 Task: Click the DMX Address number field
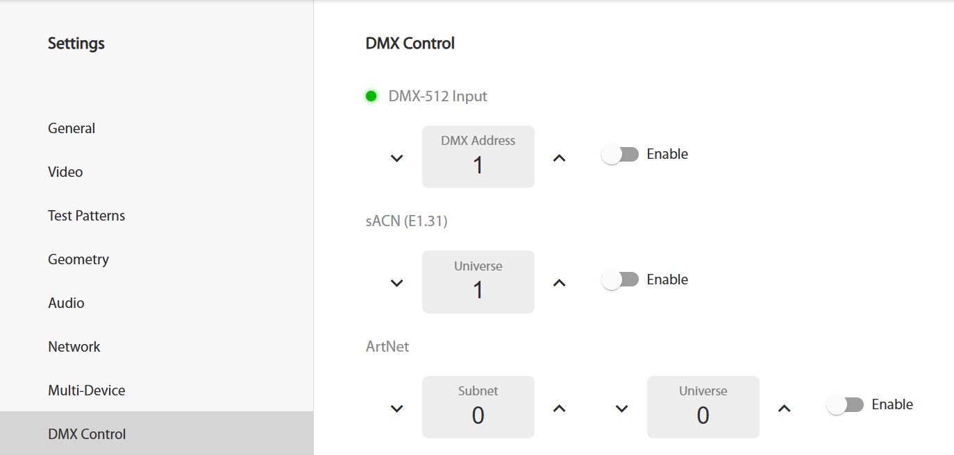478,157
